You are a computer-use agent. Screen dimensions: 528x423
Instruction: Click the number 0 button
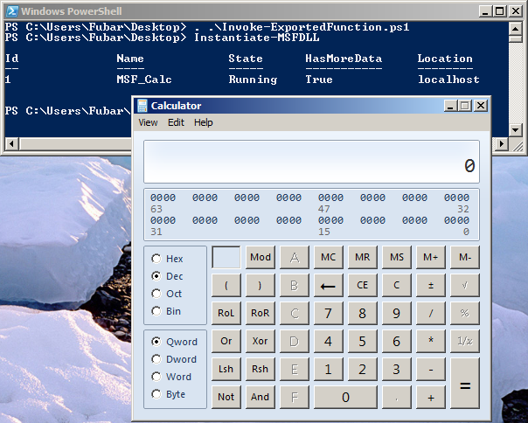click(345, 398)
